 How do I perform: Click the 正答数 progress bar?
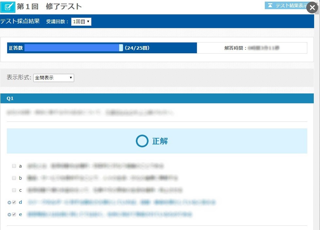tap(74, 48)
